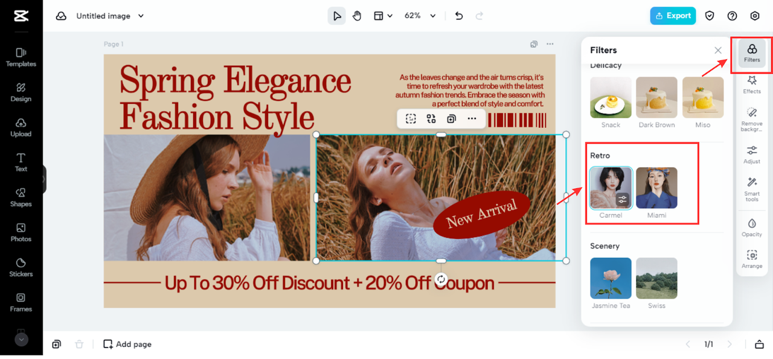Open Carmel filter intensity adjust icon
This screenshot has height=359, width=773.
[x=623, y=200]
